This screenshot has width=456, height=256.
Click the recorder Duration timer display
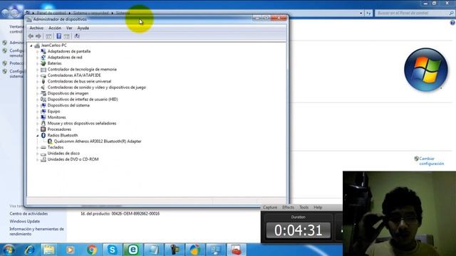click(x=298, y=230)
